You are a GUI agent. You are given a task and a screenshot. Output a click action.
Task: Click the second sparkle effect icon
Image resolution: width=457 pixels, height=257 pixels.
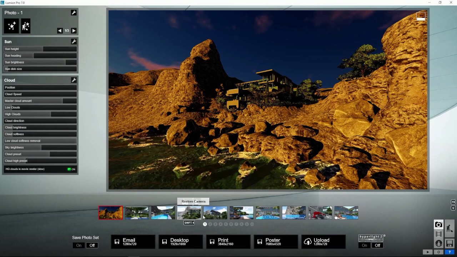(x=26, y=26)
